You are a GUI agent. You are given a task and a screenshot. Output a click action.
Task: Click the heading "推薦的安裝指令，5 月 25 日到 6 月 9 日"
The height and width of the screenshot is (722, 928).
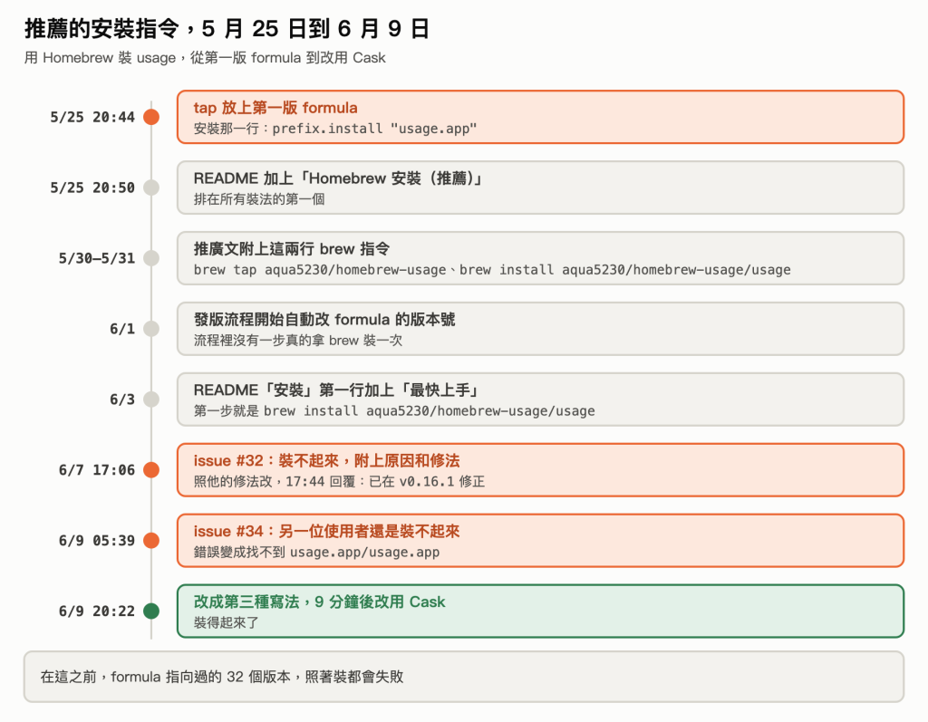(227, 28)
